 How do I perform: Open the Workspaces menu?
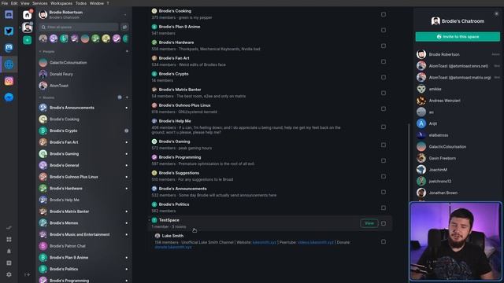[x=61, y=3]
